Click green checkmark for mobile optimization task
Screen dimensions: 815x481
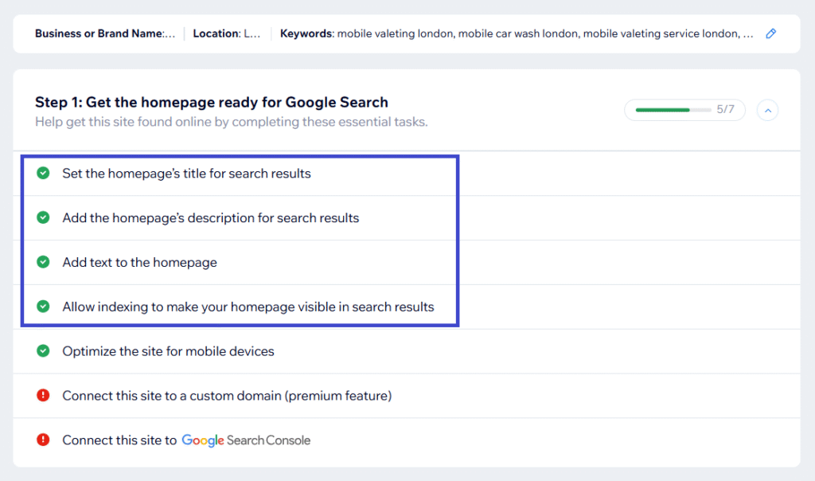43,351
